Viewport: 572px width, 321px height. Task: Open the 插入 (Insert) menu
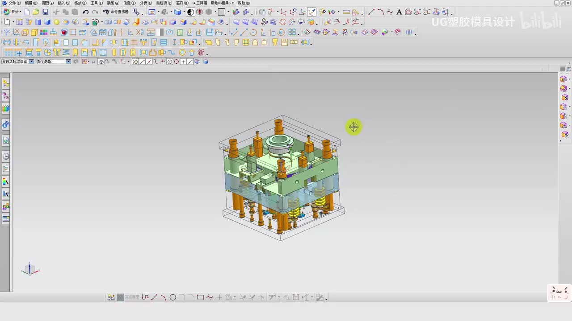[64, 3]
